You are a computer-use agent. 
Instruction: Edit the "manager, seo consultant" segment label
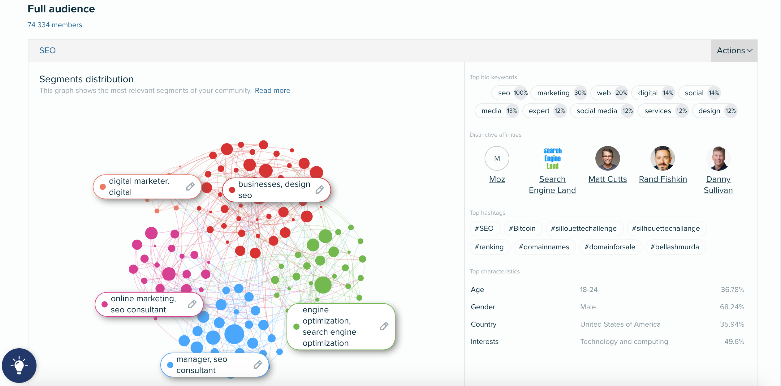pos(258,365)
